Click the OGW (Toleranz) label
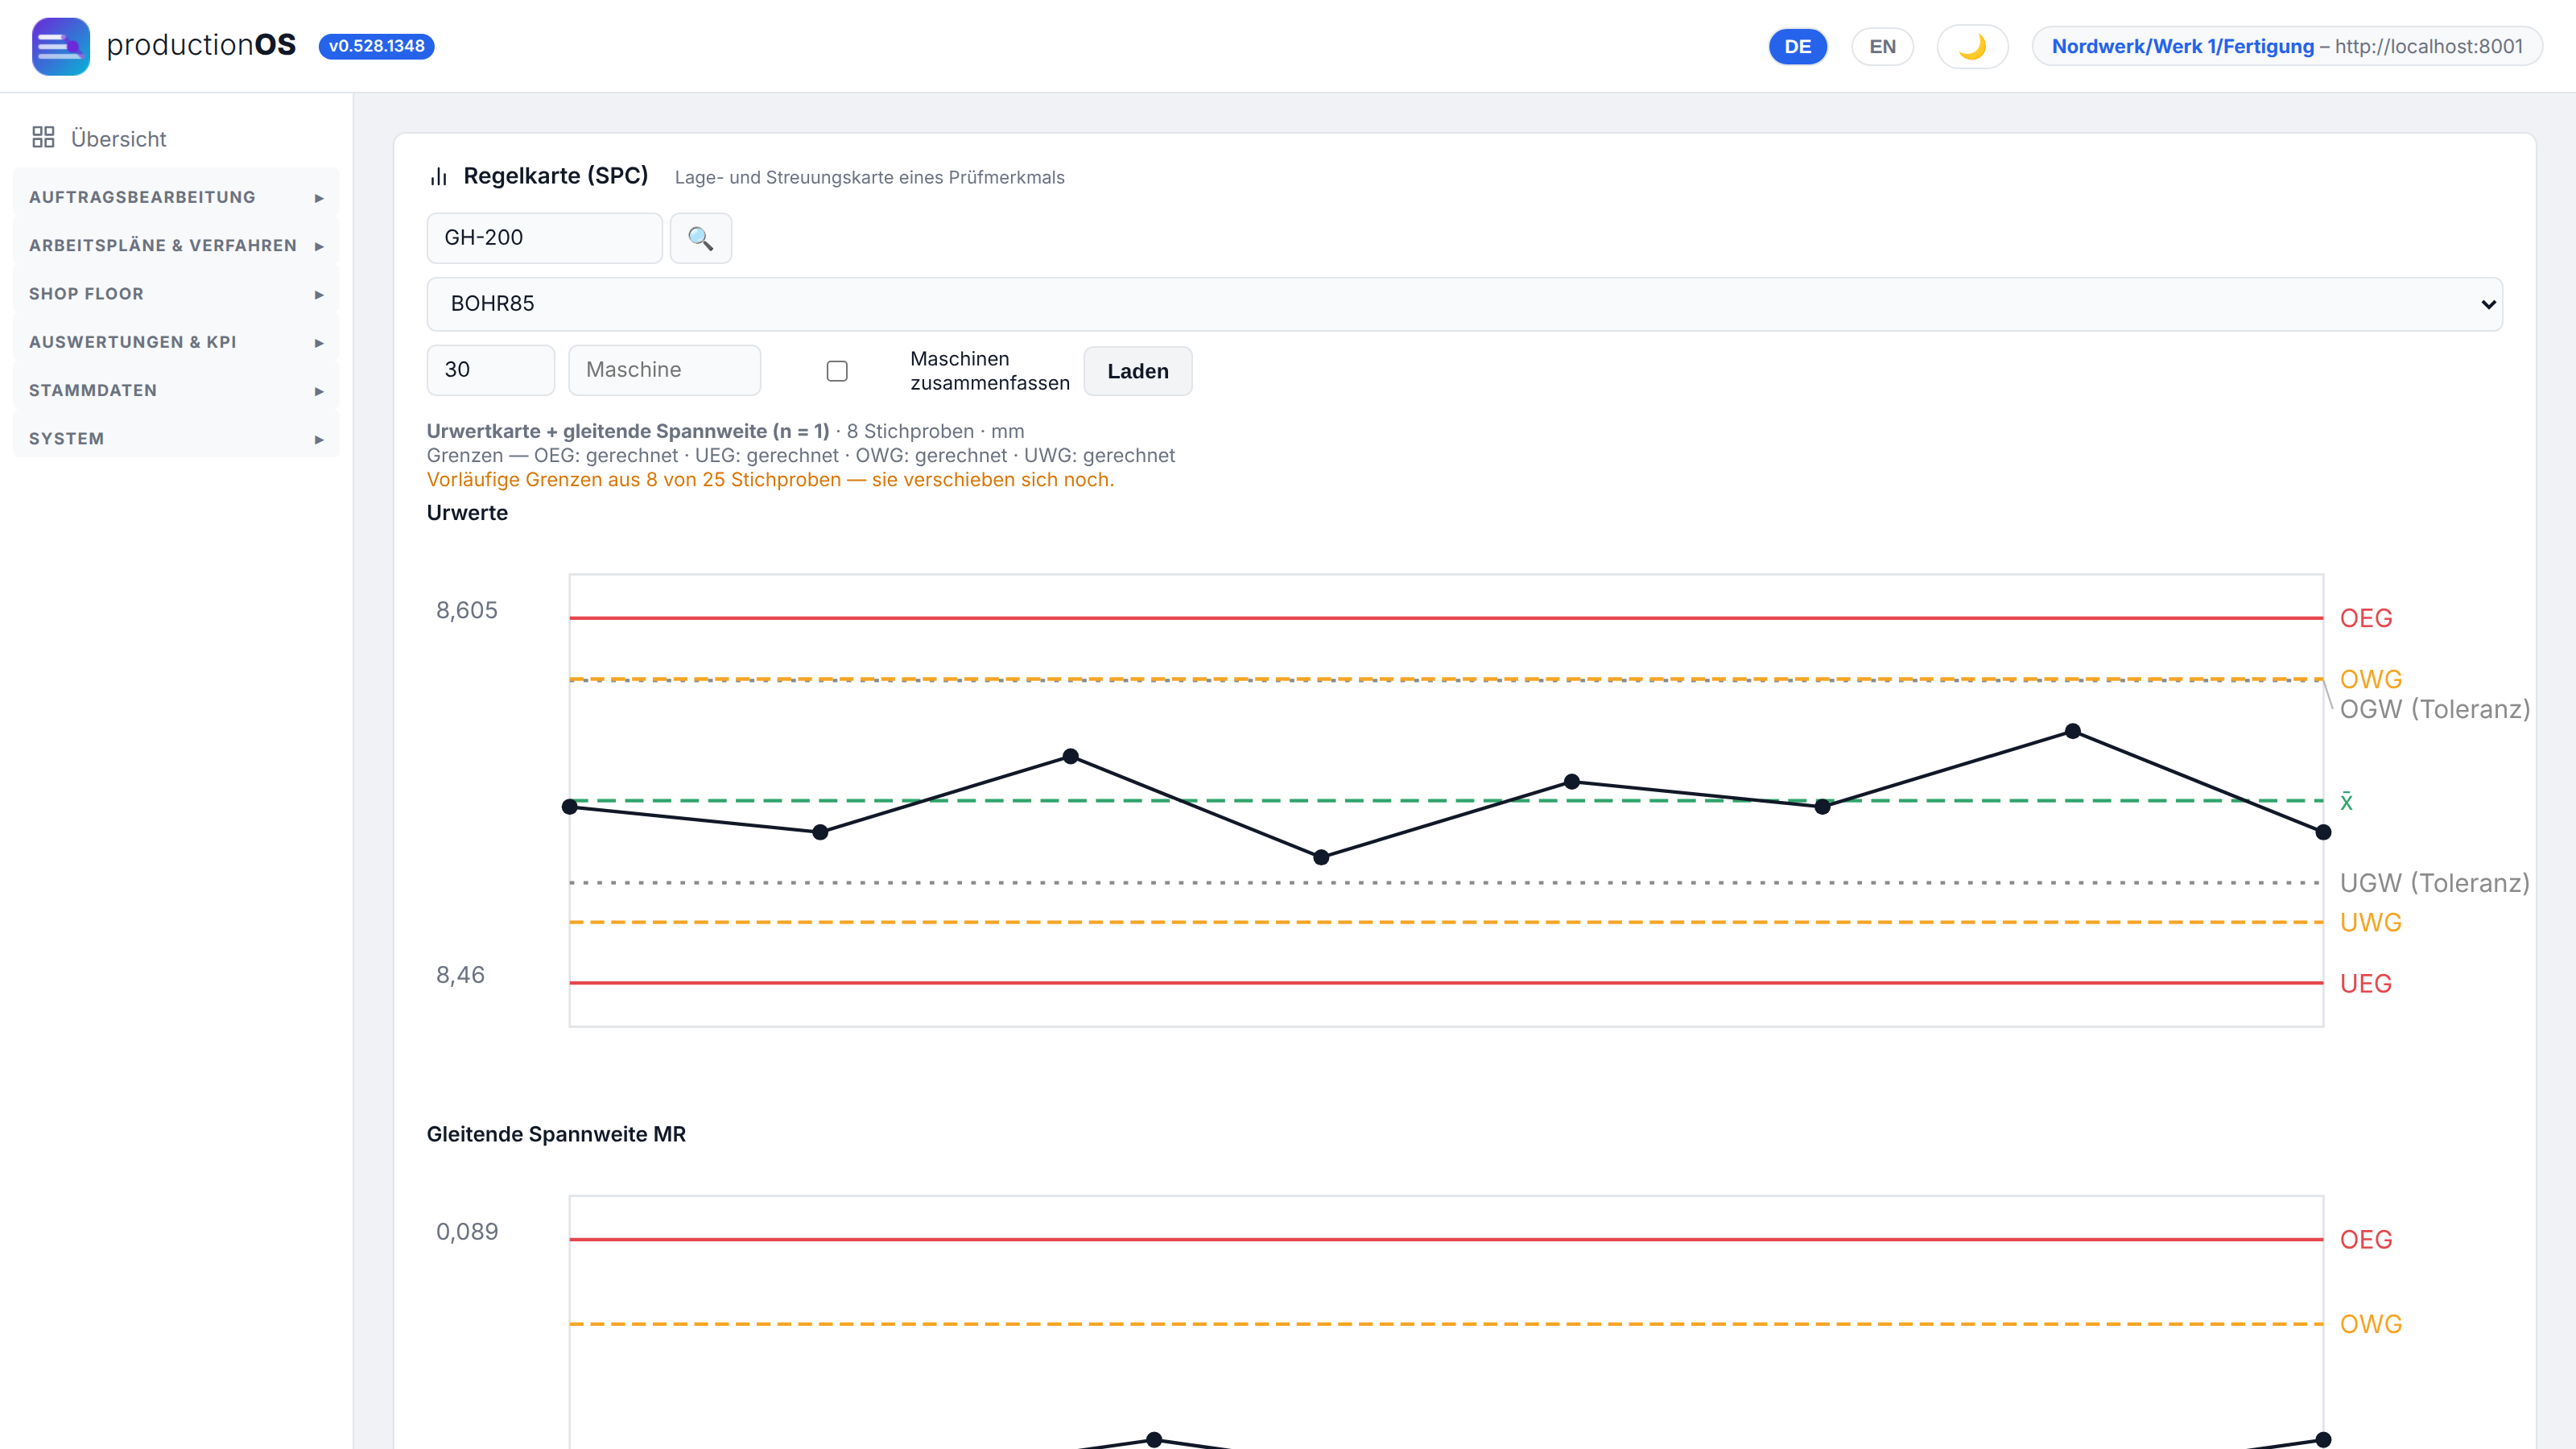This screenshot has width=2576, height=1449. tap(2434, 709)
